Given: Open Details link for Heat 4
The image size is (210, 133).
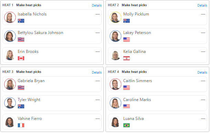Looking at the screenshot, I should point(202,73).
